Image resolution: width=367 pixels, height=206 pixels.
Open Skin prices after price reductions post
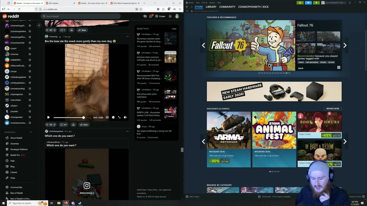click(x=147, y=95)
